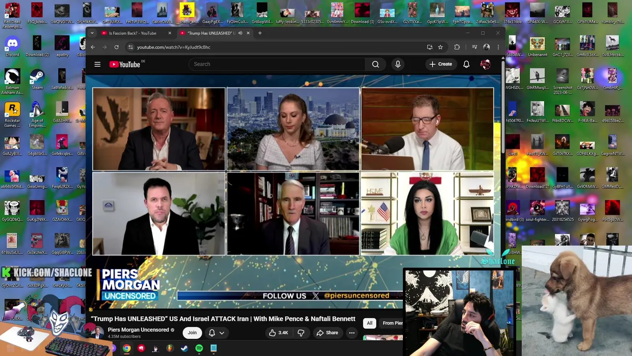The height and width of the screenshot is (356, 632).
Task: Open media controls icon in Chrome toolbar
Action: (x=474, y=47)
